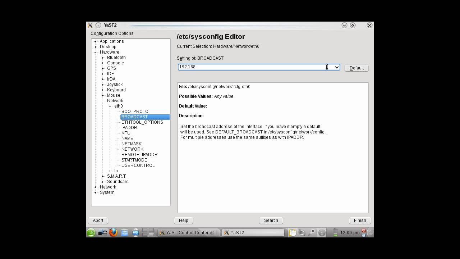Viewport: 460px width, 259px height.
Task: Click the title bar sticky button
Action: (98, 25)
